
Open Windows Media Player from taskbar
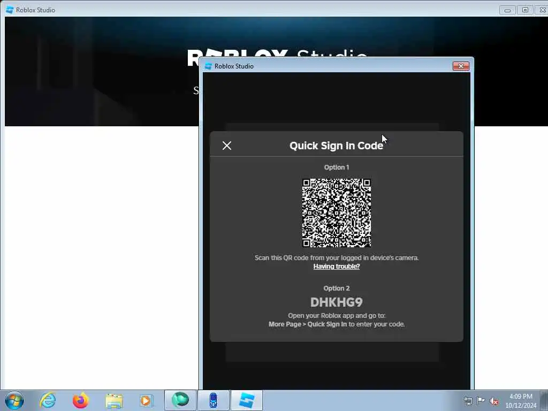coord(146,400)
